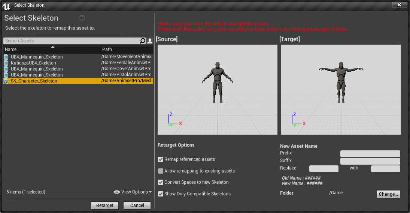
Task: Select the SK_Character_Skeleton row
Action: (78, 81)
